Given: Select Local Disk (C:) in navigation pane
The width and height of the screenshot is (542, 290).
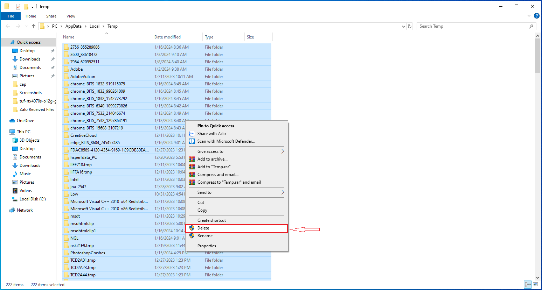Looking at the screenshot, I should tap(33, 199).
